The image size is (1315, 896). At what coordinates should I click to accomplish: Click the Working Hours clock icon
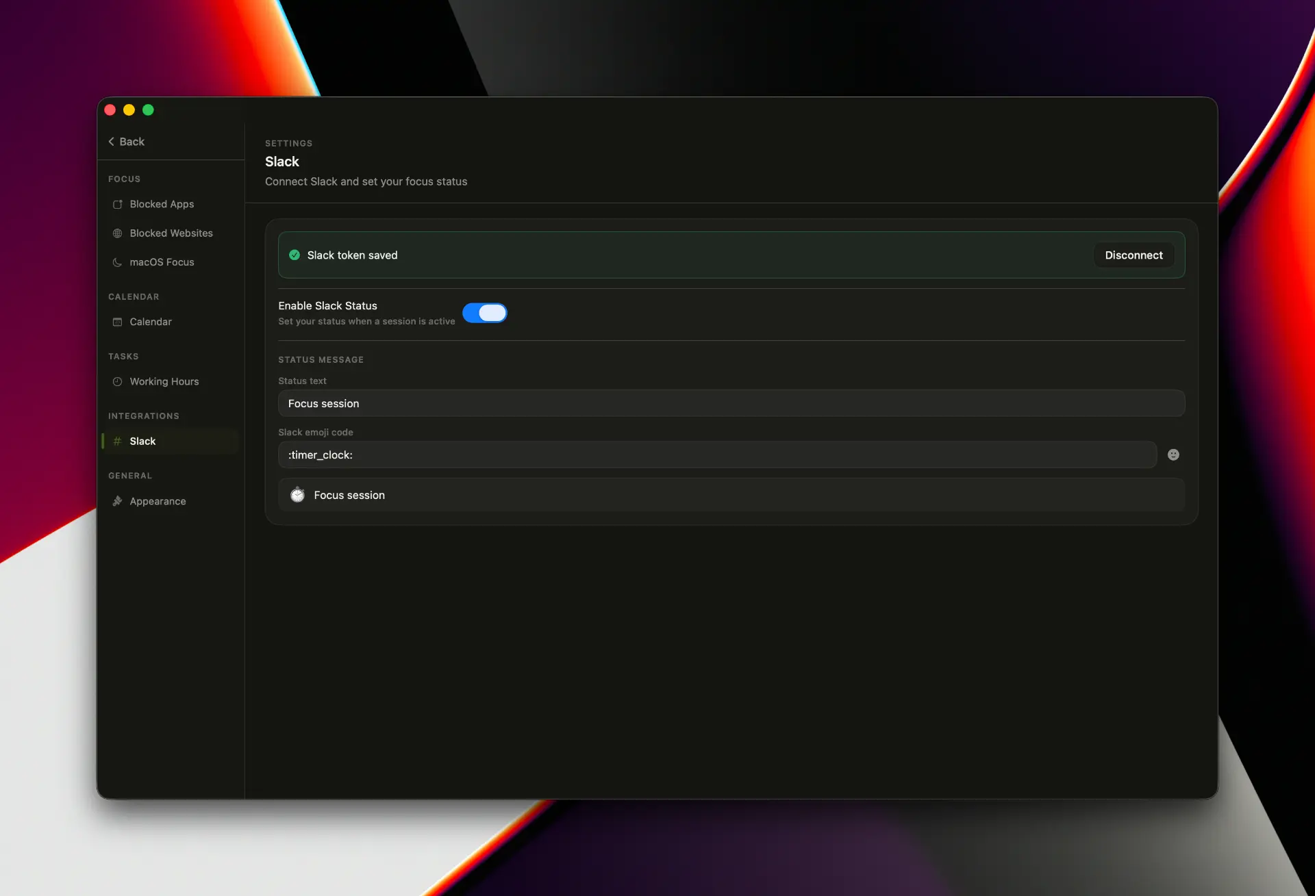[117, 381]
